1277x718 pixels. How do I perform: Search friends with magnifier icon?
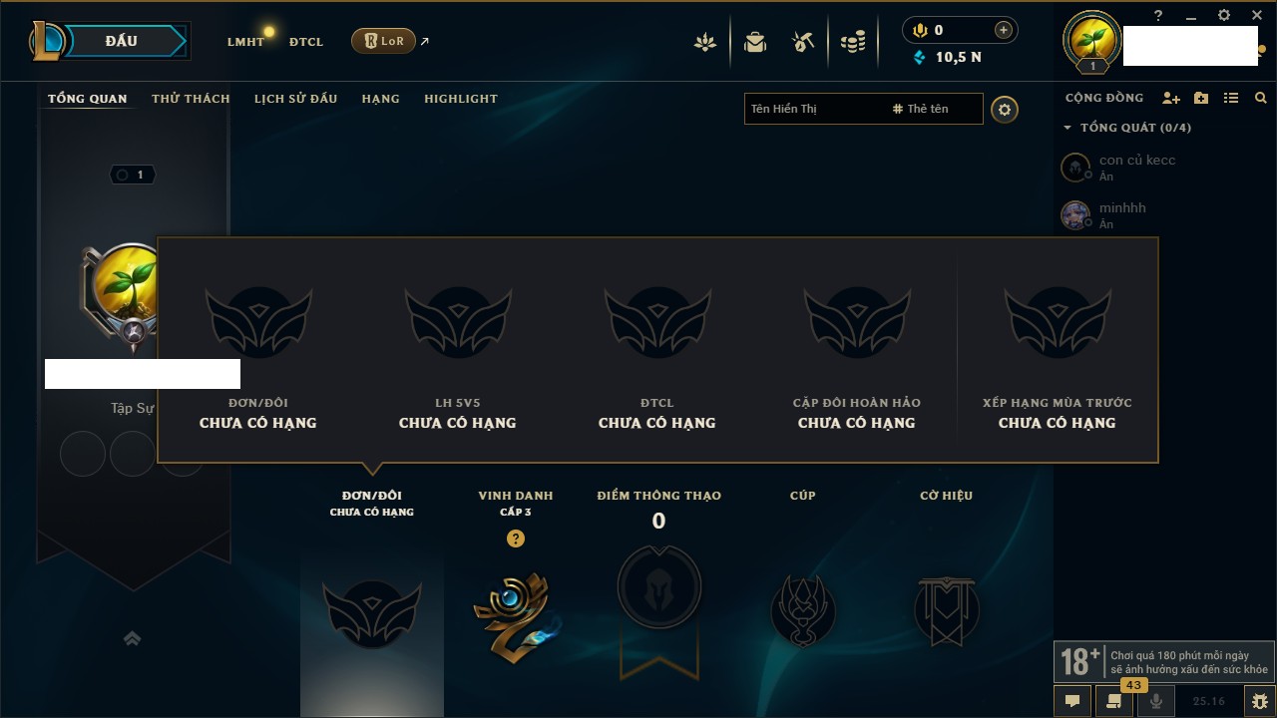[x=1261, y=98]
